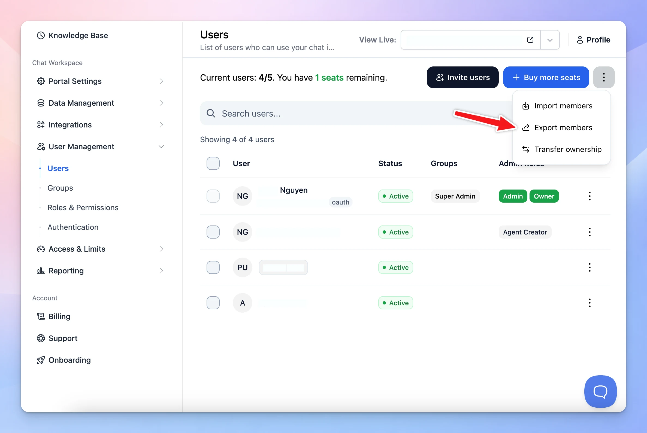The image size is (647, 433).
Task: Tick the PU user checkbox
Action: click(213, 268)
